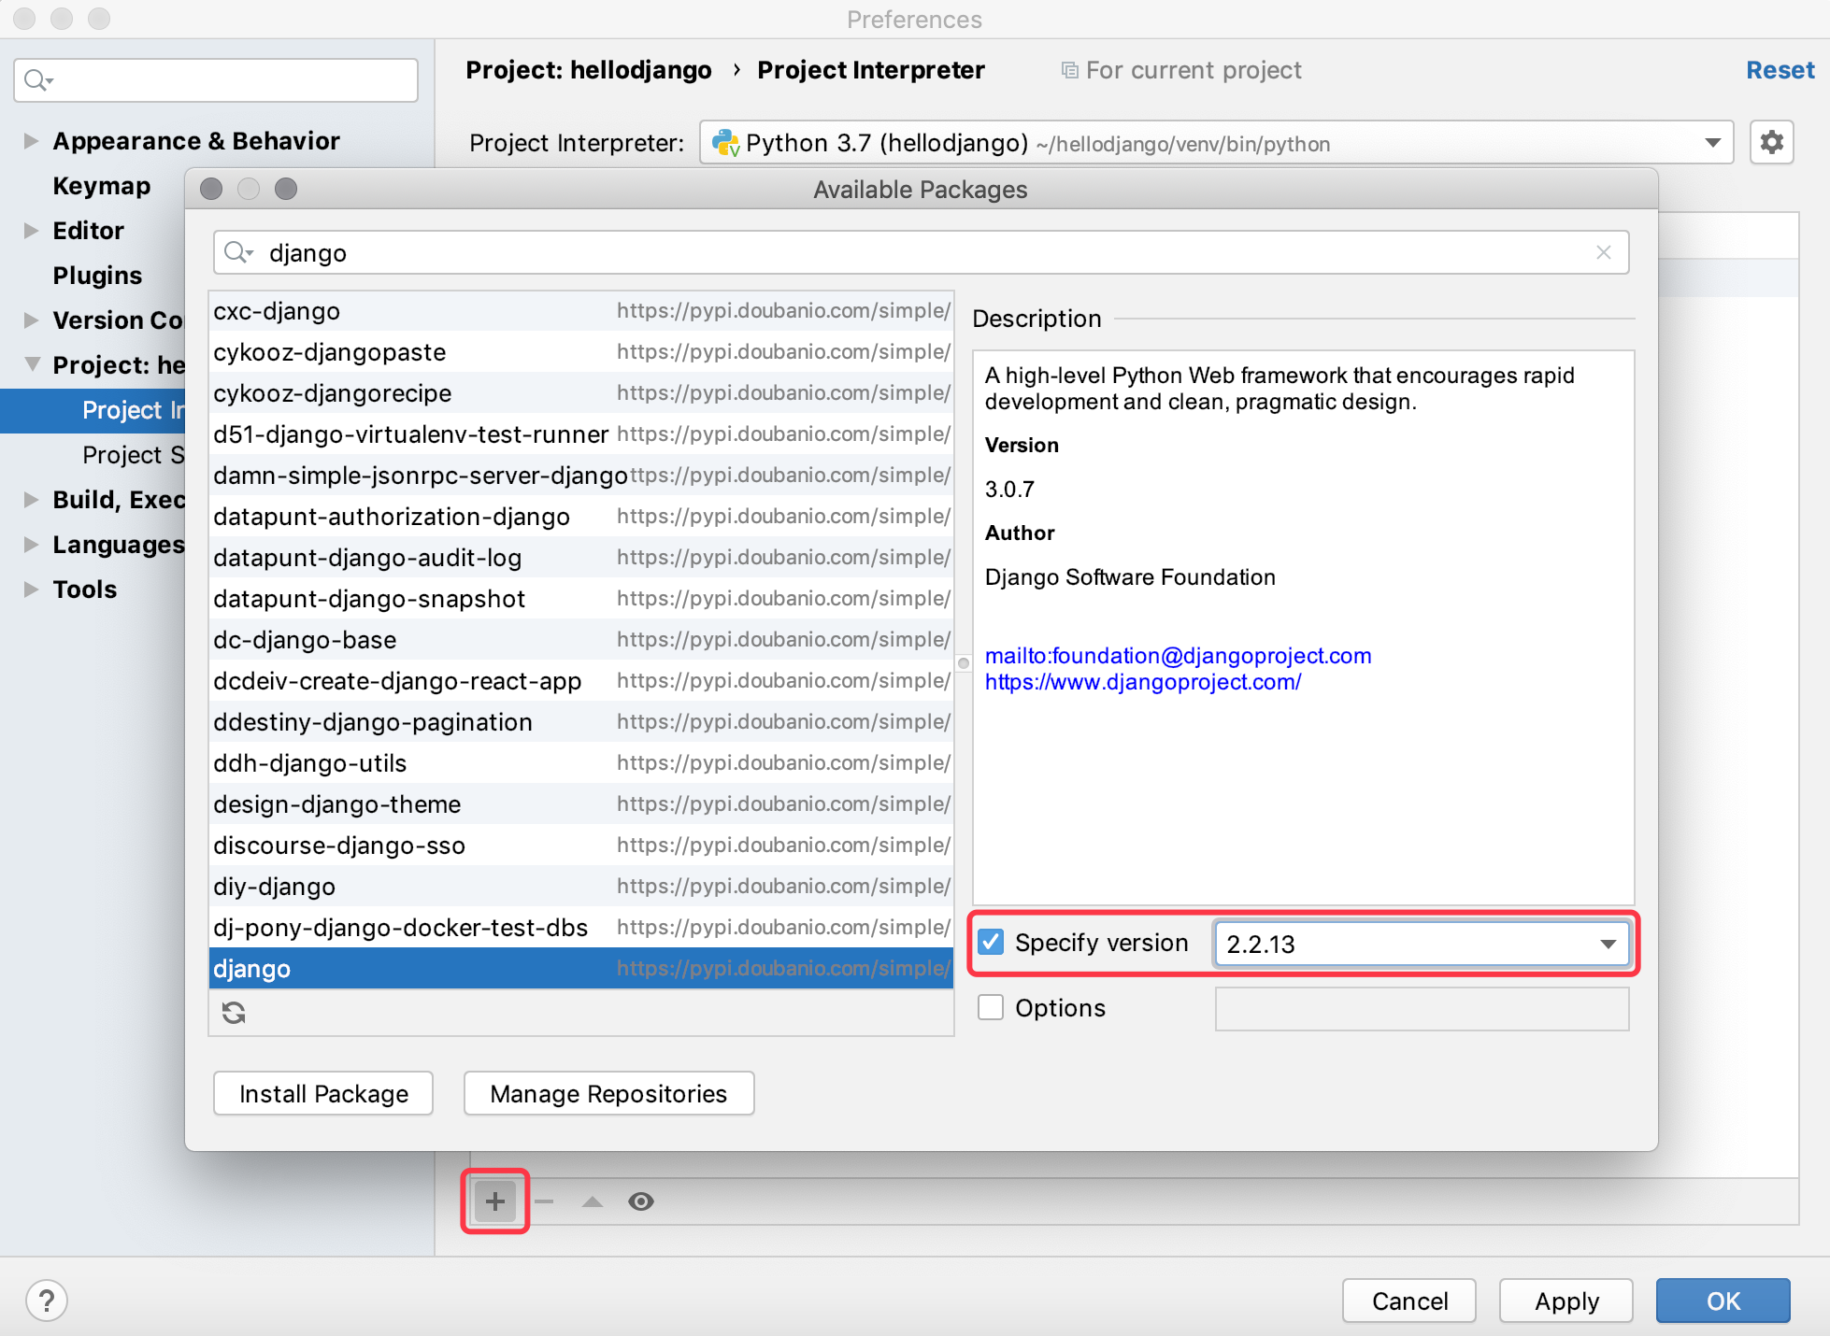Click the help question mark icon
The width and height of the screenshot is (1830, 1336).
[x=47, y=1300]
